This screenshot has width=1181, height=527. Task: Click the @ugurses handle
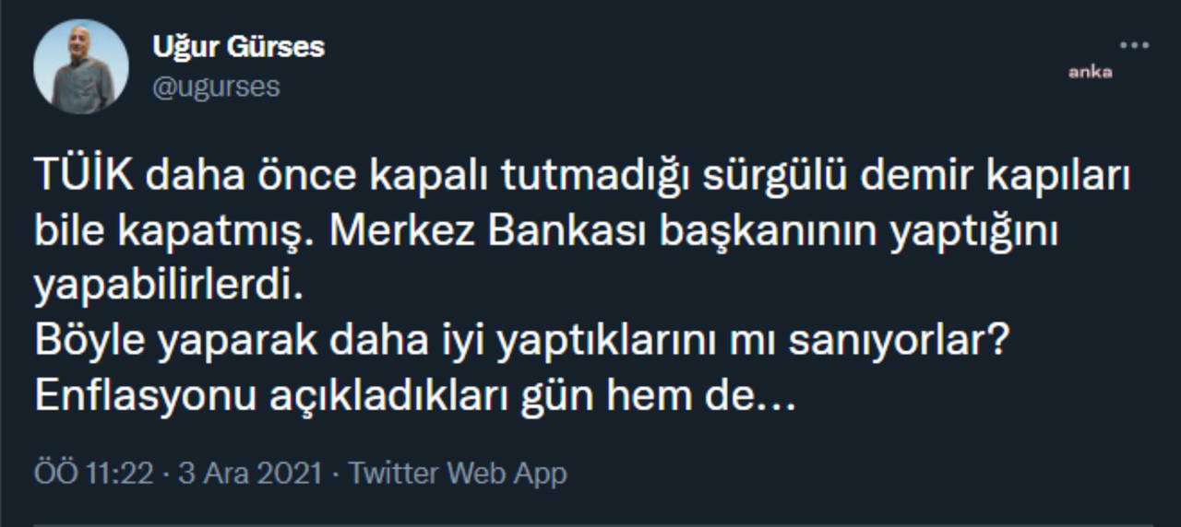click(x=216, y=88)
